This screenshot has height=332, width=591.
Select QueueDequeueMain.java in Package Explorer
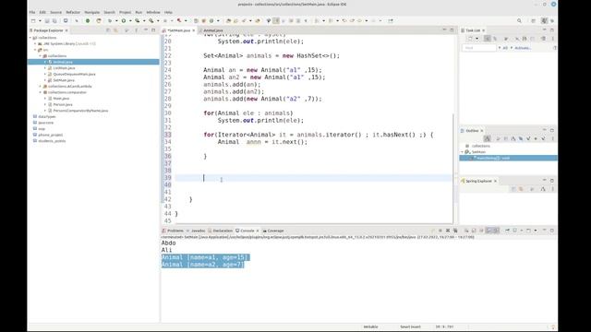[x=74, y=74]
